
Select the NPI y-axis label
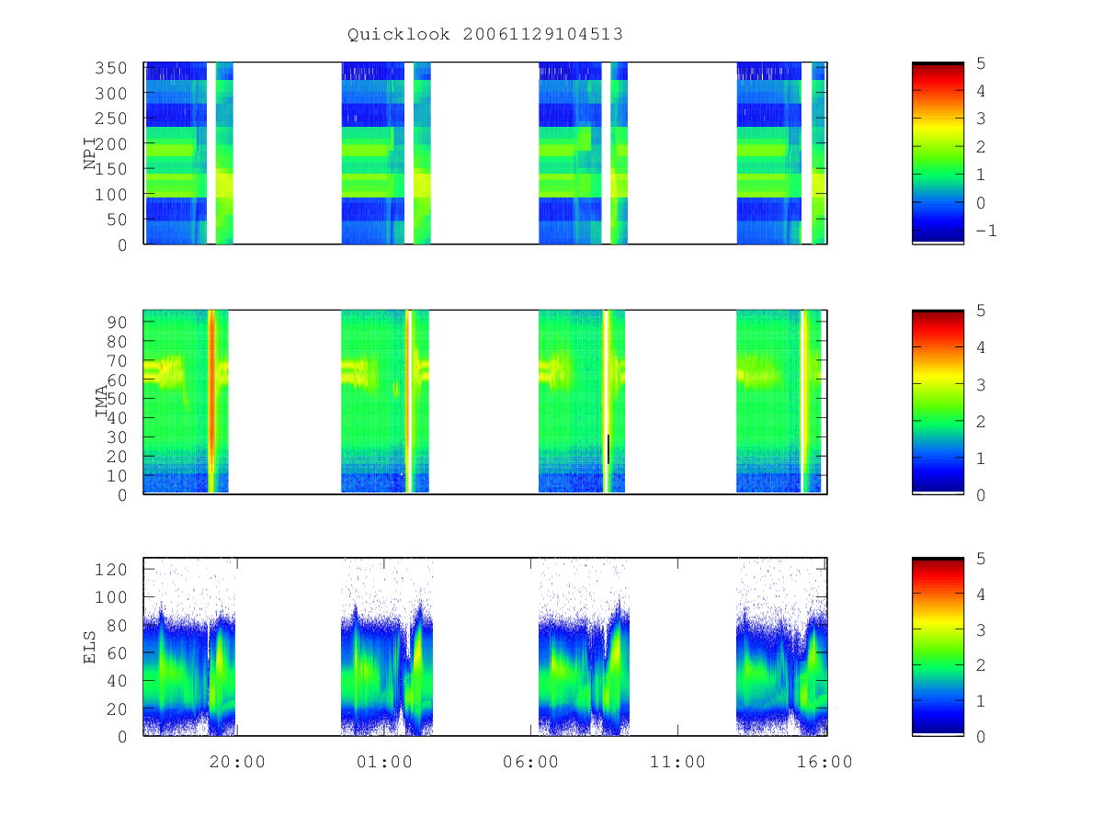pos(91,153)
